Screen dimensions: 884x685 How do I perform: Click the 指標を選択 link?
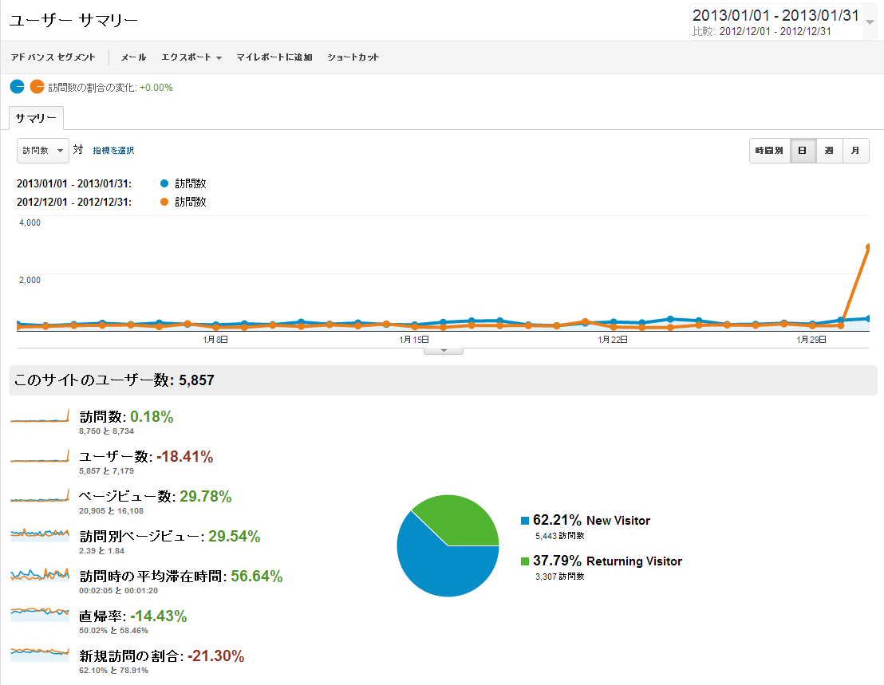point(113,150)
